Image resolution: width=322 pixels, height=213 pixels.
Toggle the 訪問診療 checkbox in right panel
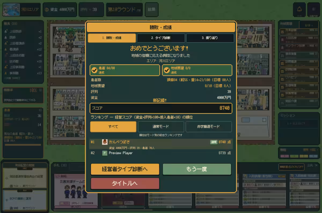pyautogui.click(x=282, y=71)
